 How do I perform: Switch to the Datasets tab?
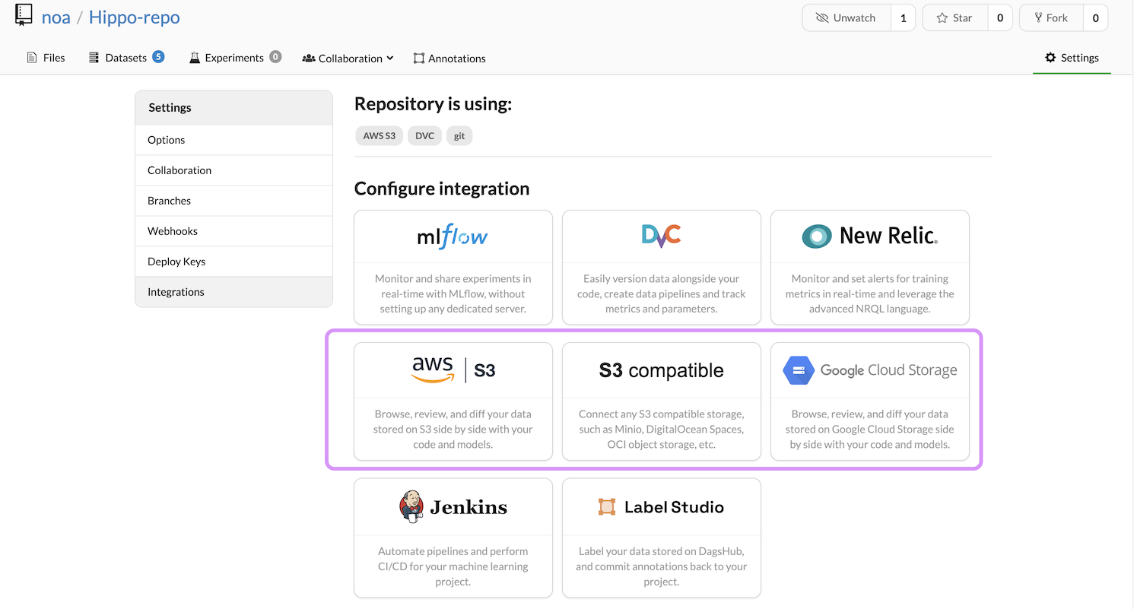click(x=125, y=58)
